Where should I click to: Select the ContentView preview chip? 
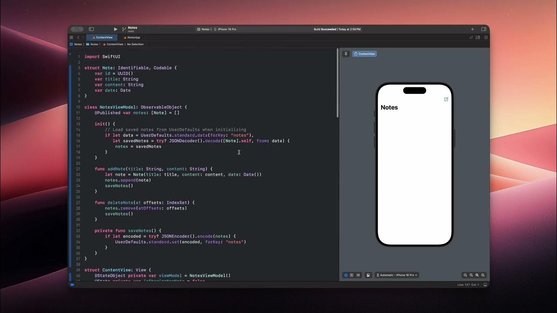[x=365, y=54]
